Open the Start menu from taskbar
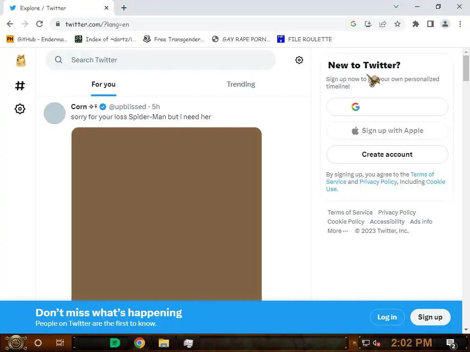Screen dimensions: 470x352 [x=16, y=343]
